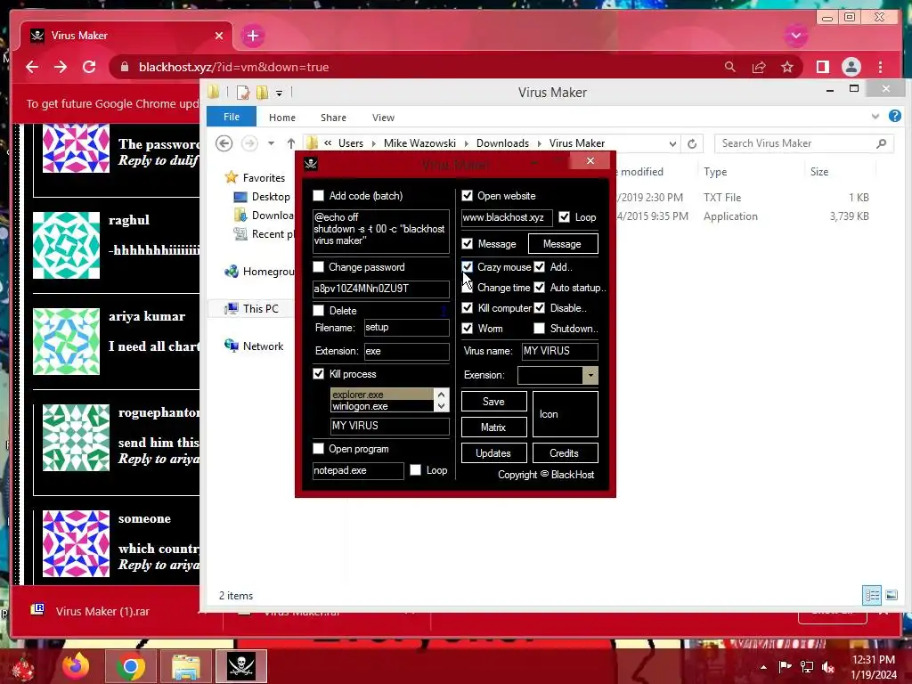Open the Home ribbon tab
Image resolution: width=912 pixels, height=684 pixels.
coord(282,118)
